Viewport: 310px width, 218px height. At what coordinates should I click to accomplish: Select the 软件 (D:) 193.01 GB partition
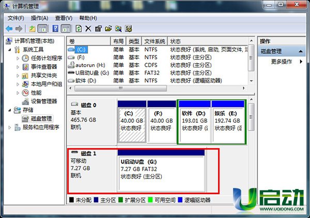coord(195,122)
